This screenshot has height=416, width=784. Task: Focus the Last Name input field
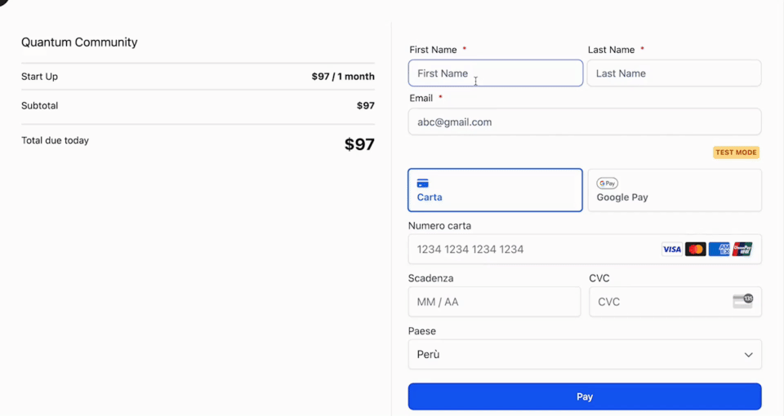674,73
